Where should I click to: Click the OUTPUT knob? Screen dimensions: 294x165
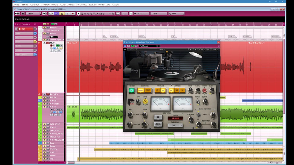tap(205, 101)
